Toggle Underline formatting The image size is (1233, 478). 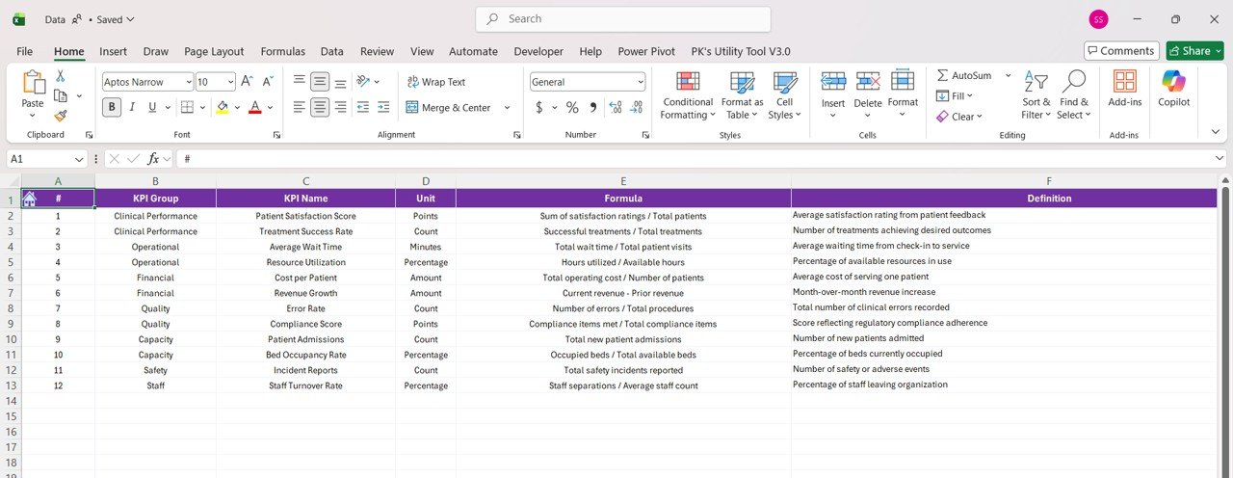(x=152, y=107)
